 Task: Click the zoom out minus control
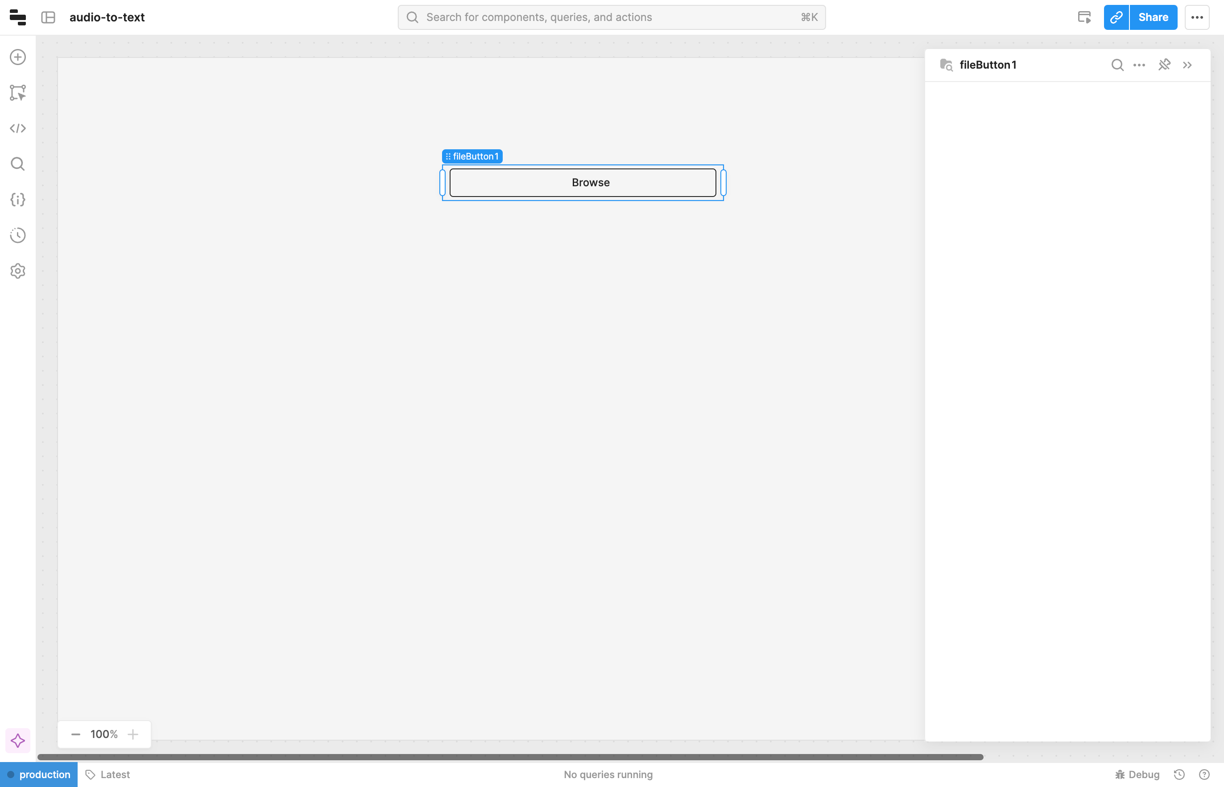pyautogui.click(x=76, y=734)
